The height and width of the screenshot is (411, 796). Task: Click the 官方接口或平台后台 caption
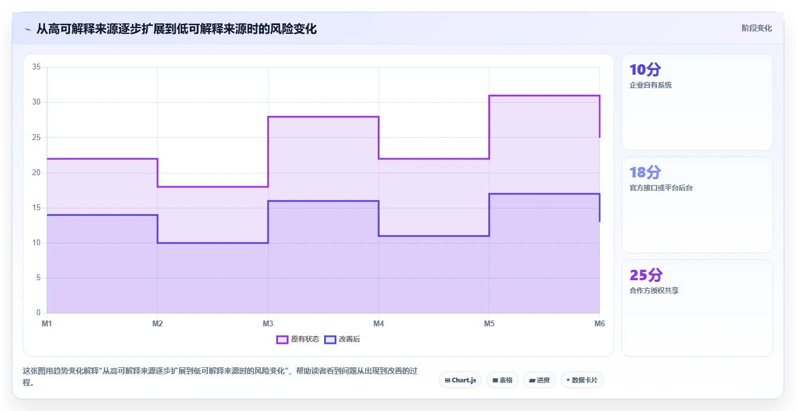661,188
